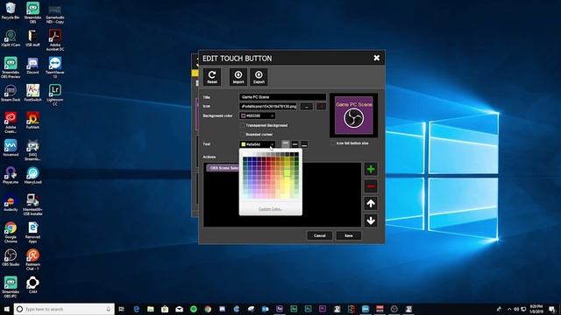This screenshot has width=561, height=315.
Task: Open CAM desktop shortcut
Action: [x=32, y=285]
